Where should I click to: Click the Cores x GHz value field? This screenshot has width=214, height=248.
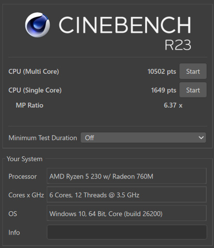127,194
